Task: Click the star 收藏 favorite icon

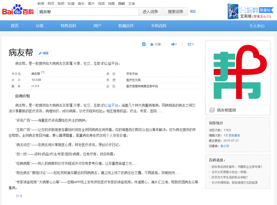Action: (x=152, y=45)
